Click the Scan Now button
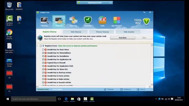 point(123,38)
